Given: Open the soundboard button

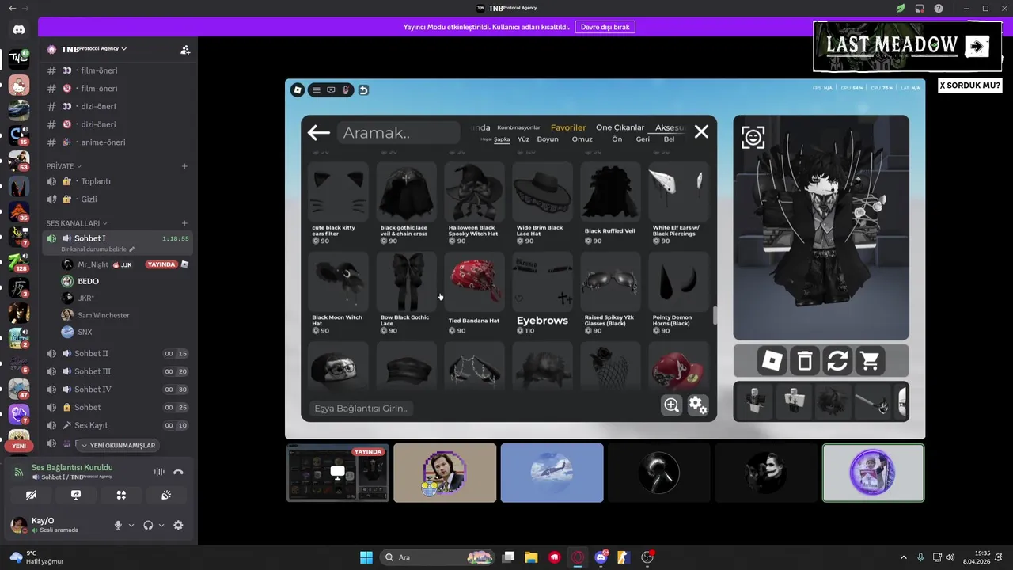Looking at the screenshot, I should tap(166, 495).
